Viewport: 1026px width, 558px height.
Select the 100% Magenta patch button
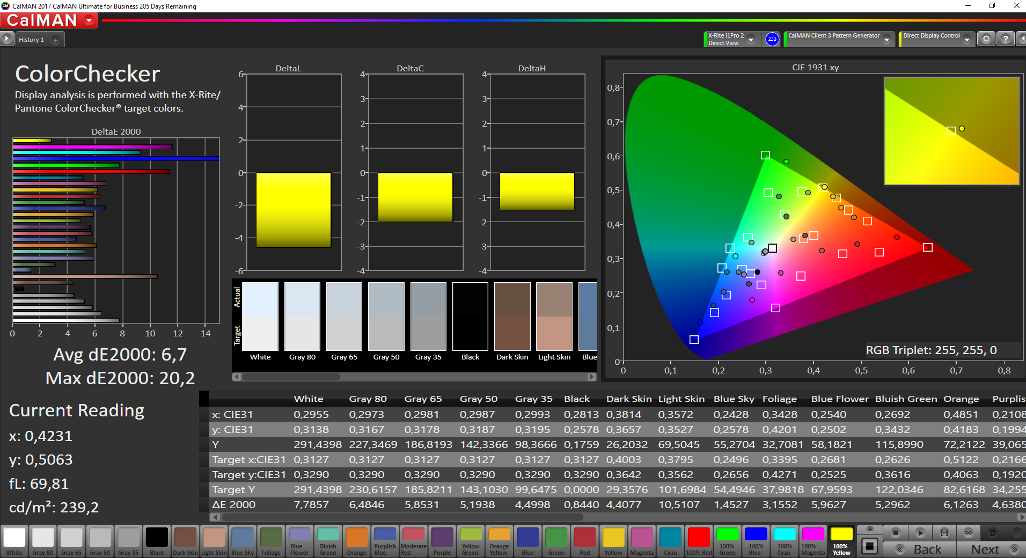click(x=812, y=541)
